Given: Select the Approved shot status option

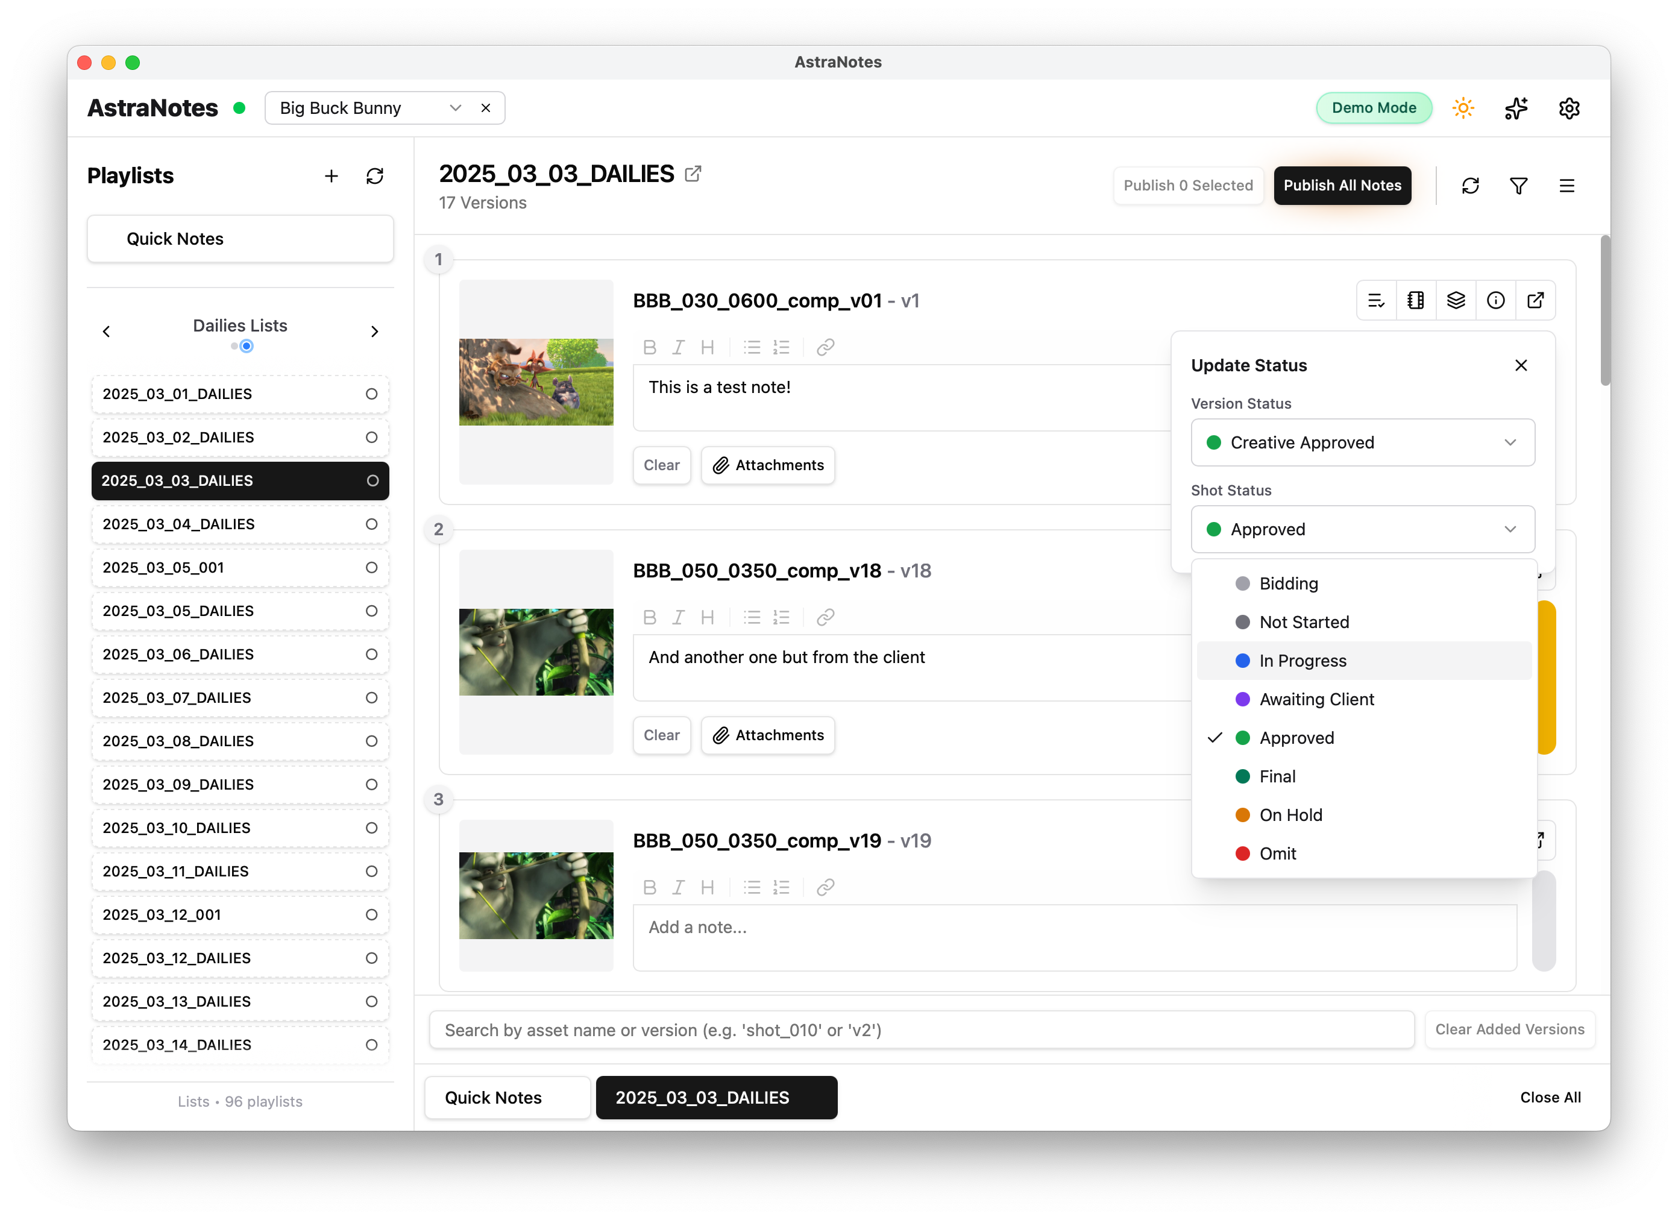Looking at the screenshot, I should point(1296,738).
